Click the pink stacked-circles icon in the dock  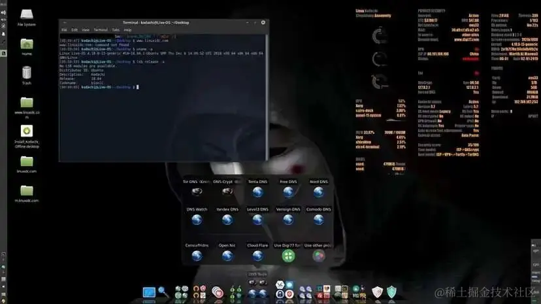(x=218, y=292)
